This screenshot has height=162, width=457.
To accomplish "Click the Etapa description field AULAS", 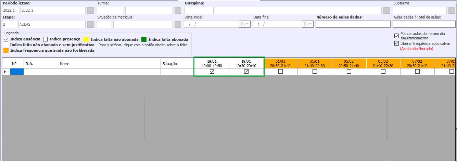I will tap(52, 24).
